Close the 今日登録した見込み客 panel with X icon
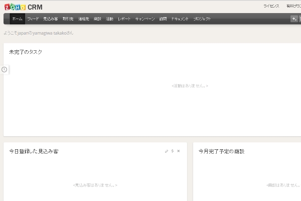 (x=179, y=151)
